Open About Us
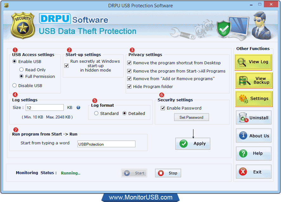281x202 pixels. tap(254, 136)
